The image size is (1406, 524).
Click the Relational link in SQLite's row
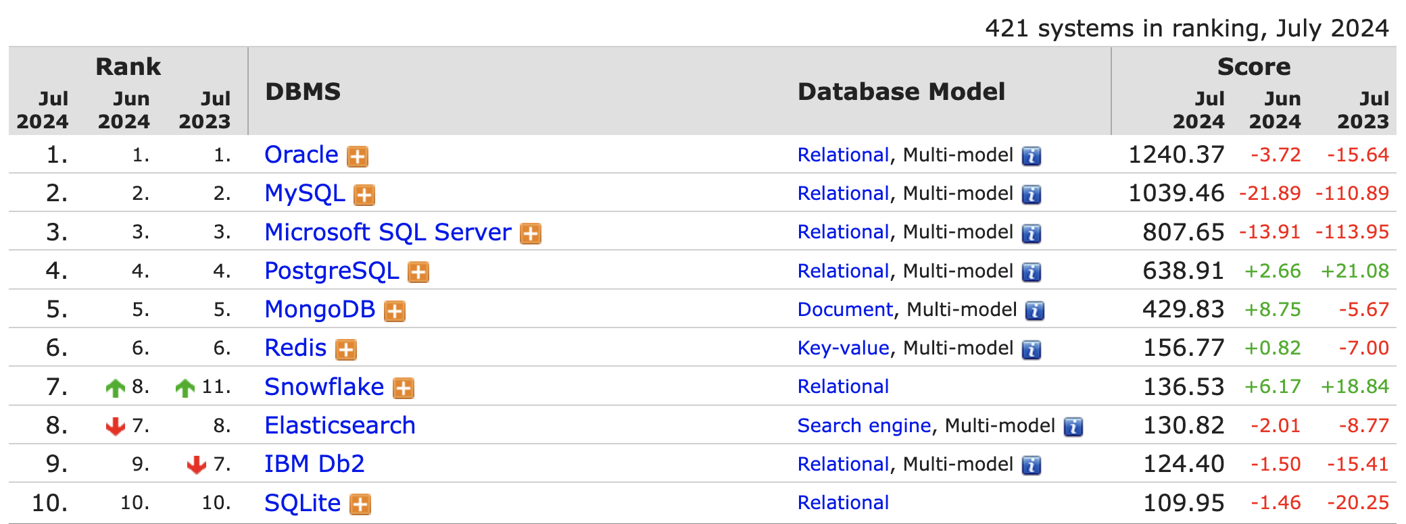[843, 503]
